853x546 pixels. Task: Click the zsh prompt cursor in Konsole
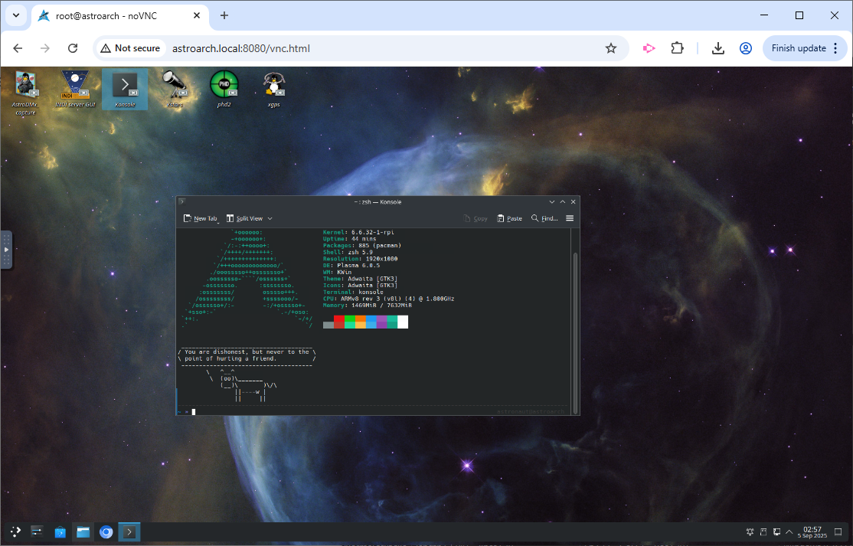193,412
